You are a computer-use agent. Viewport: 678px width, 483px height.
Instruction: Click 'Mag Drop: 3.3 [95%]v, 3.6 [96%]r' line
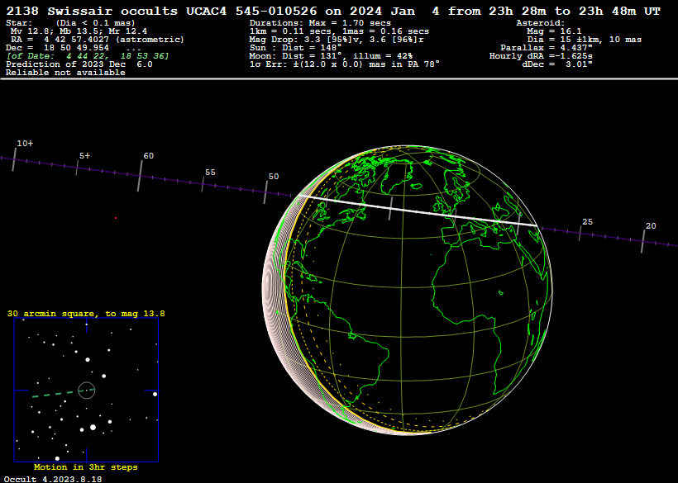[x=337, y=40]
